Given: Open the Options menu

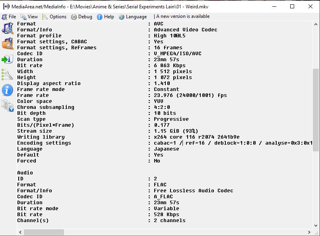Looking at the screenshot, I should click(x=54, y=17).
